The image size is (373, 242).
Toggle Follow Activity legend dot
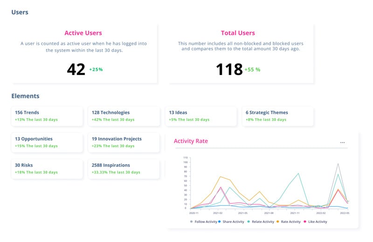pos(192,222)
